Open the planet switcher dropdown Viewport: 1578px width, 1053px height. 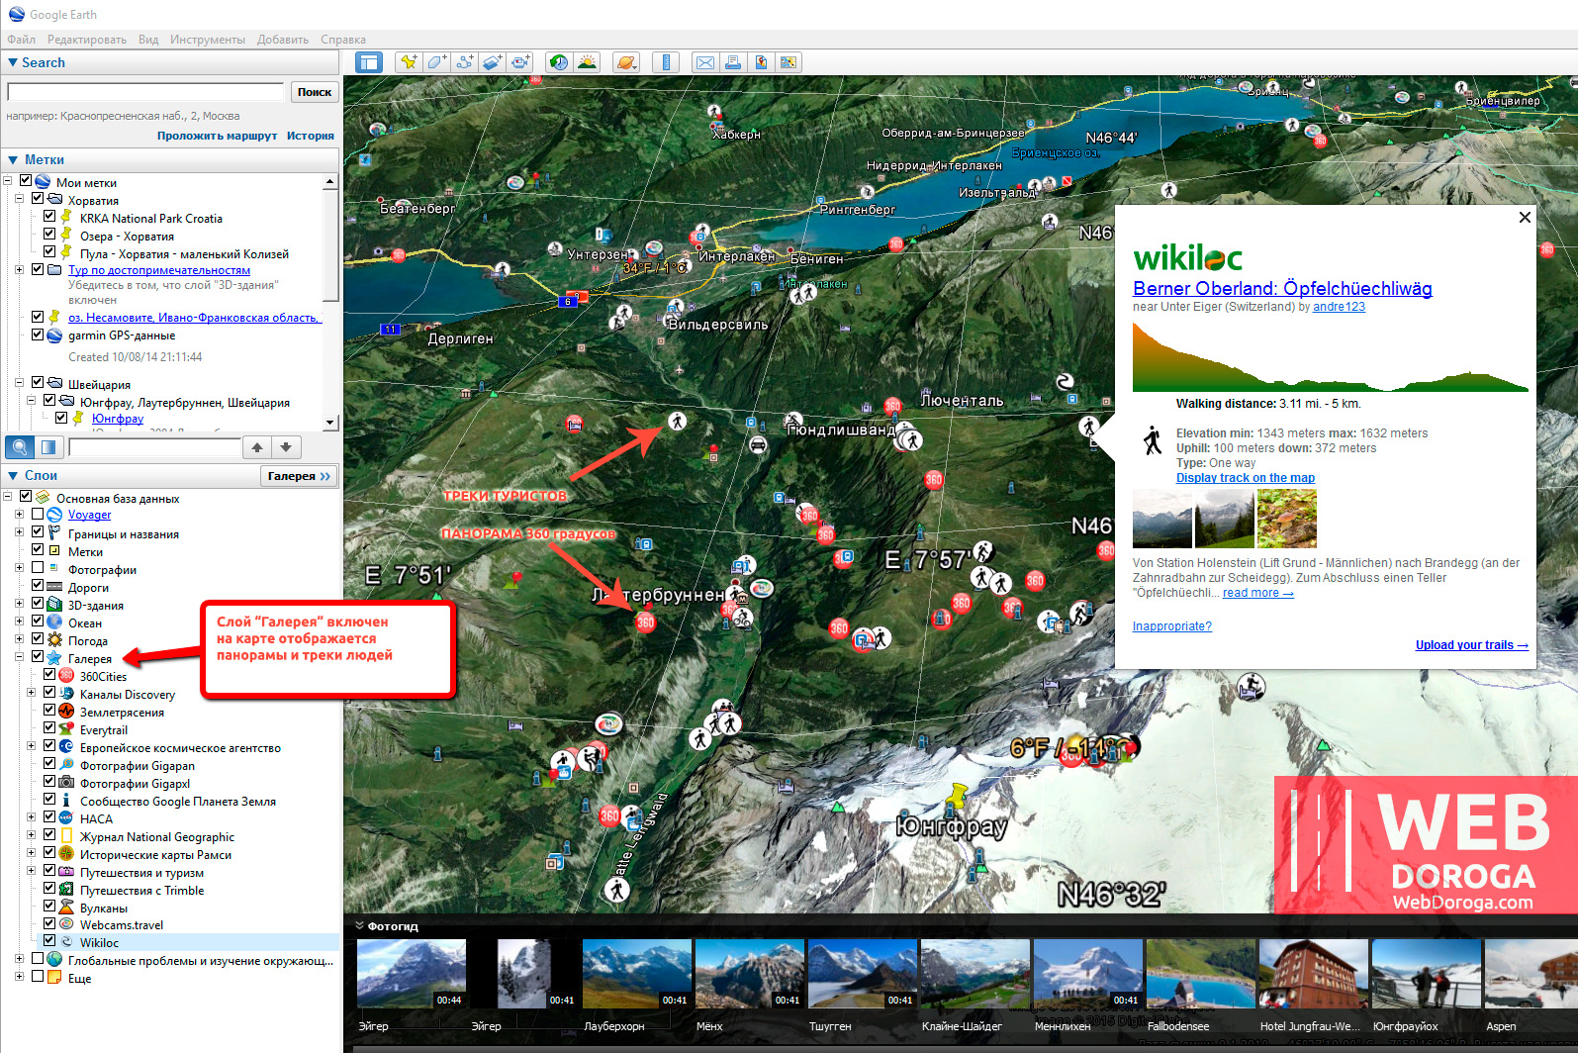(626, 62)
